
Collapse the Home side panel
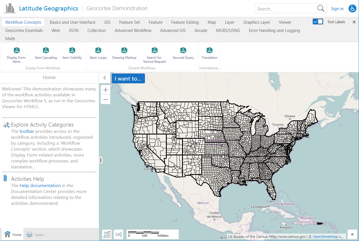point(104,77)
